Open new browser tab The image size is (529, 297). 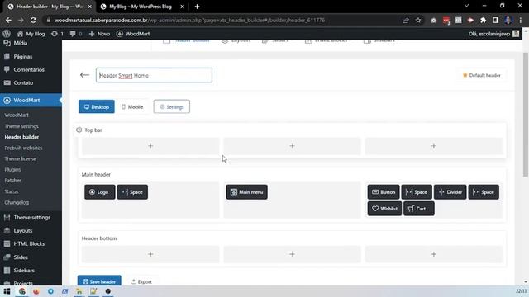click(197, 7)
